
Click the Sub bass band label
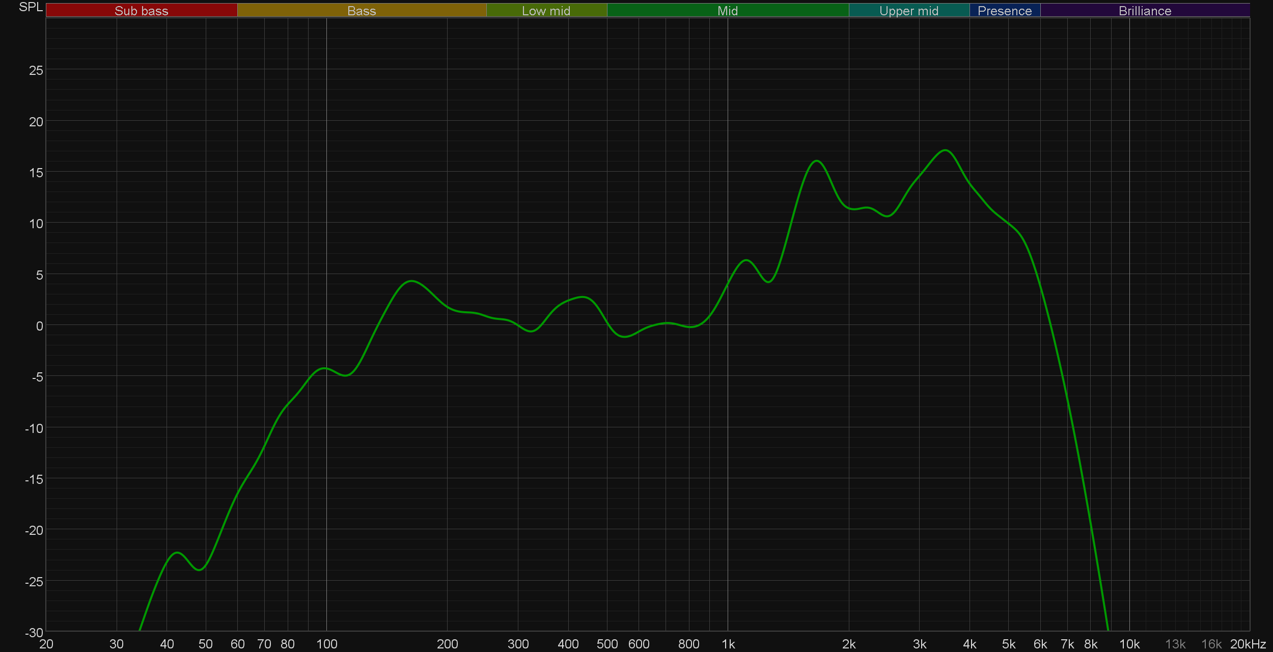[141, 11]
